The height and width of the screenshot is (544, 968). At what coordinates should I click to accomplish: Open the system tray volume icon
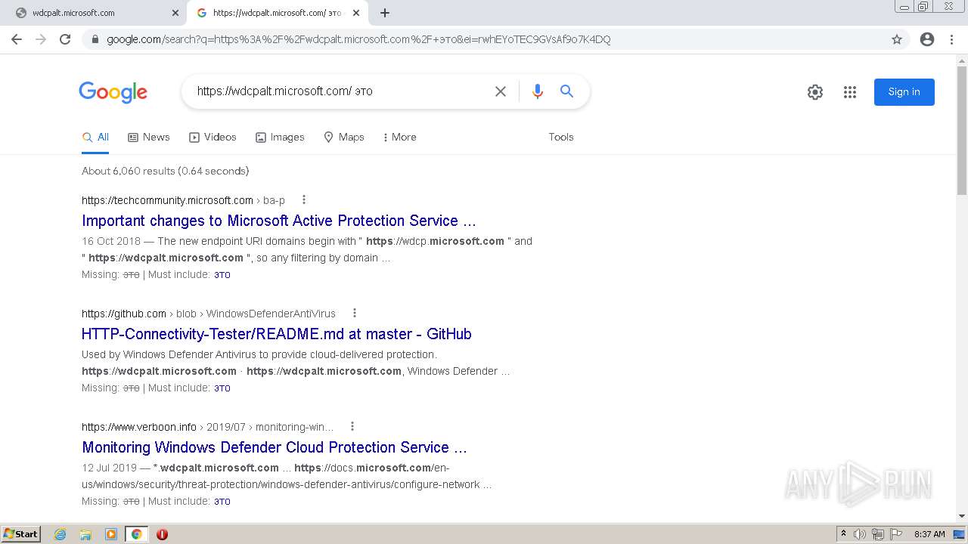pyautogui.click(x=860, y=534)
